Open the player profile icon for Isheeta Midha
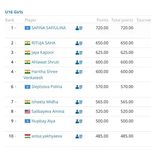The image size is (151, 154). pos(79,102)
